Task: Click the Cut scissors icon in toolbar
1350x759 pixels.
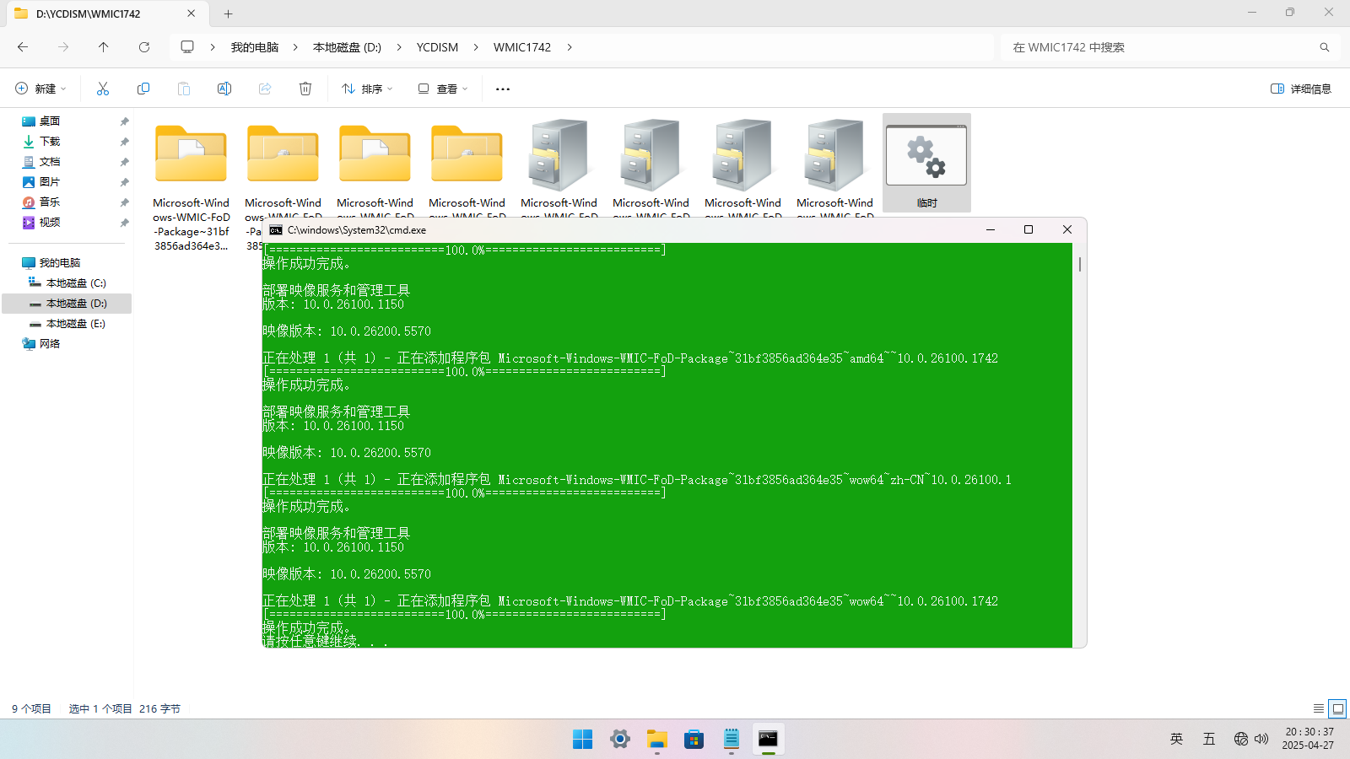Action: click(103, 89)
